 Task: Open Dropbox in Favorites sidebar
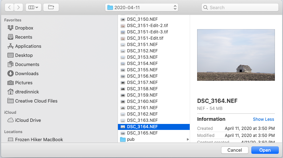click(20, 28)
